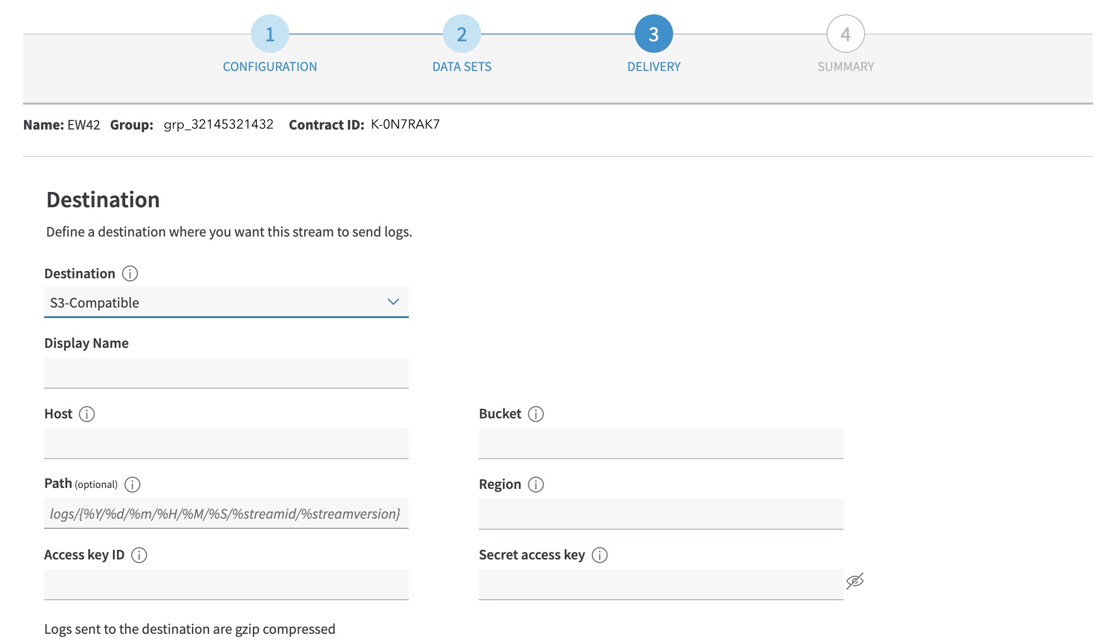Change destination from S3-Compatible selection
The height and width of the screenshot is (641, 1115).
pos(226,302)
